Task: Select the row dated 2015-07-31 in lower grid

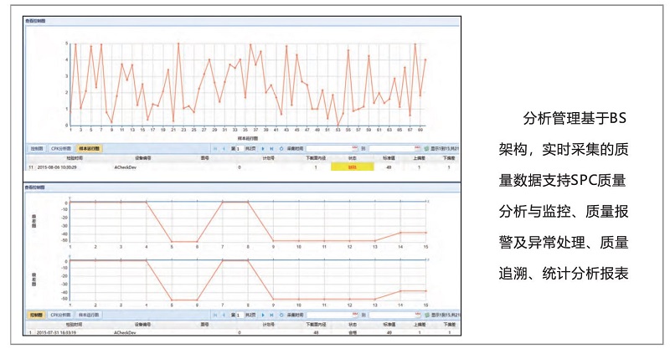Action: coord(242,332)
